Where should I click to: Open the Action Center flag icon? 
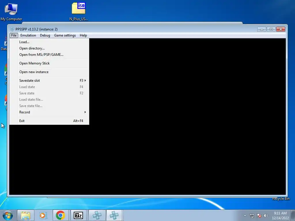[x=259, y=216]
